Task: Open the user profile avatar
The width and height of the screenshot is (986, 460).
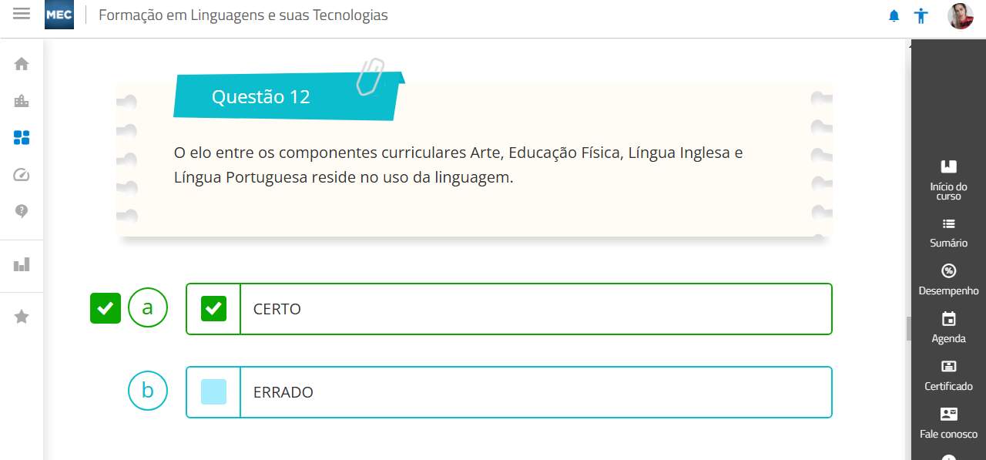Action: point(960,16)
